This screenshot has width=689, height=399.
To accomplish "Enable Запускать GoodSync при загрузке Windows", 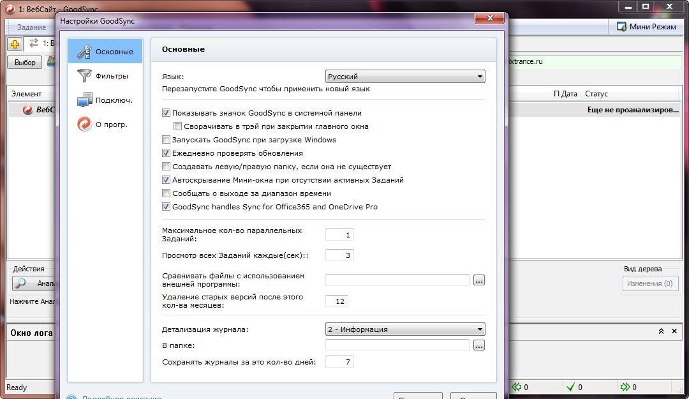I will [166, 140].
